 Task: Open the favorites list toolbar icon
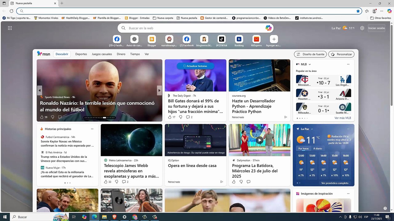pyautogui.click(x=367, y=11)
